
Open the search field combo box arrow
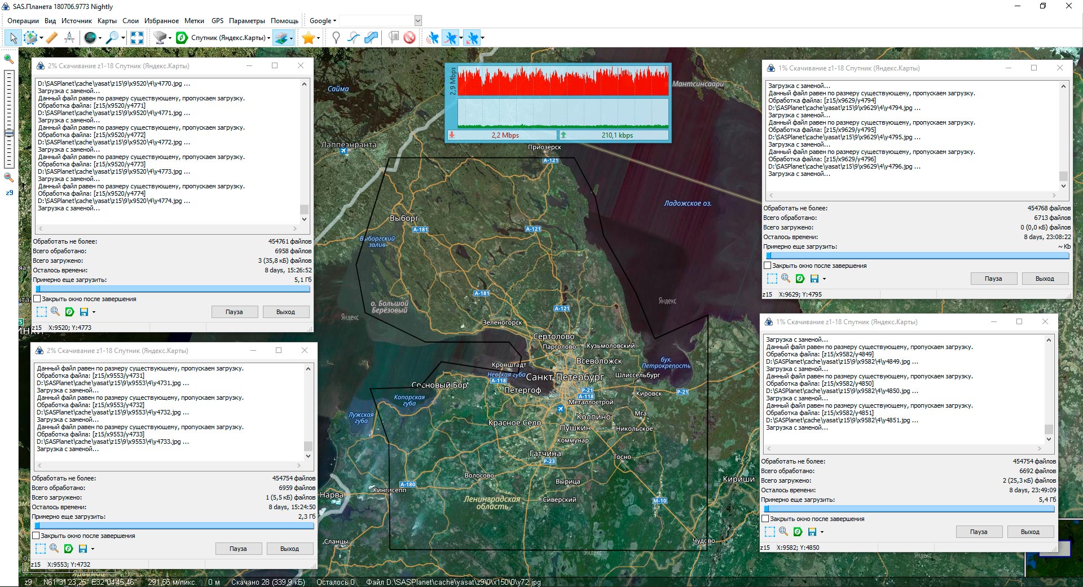coord(418,21)
